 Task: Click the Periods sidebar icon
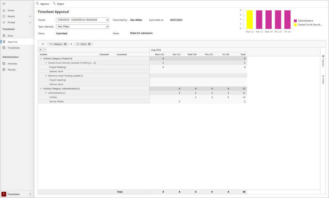tap(4, 69)
